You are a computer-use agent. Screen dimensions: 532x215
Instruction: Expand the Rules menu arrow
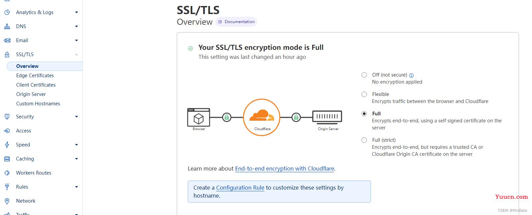77,187
